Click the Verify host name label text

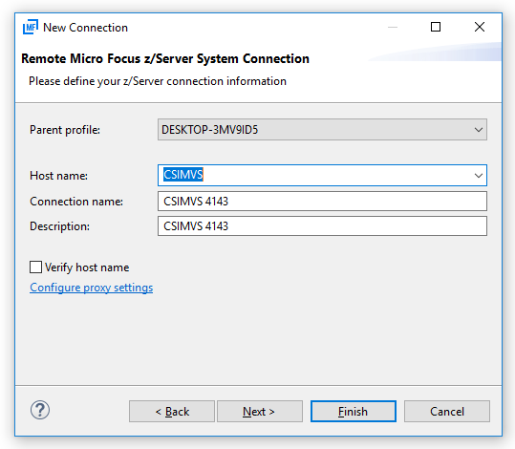click(x=87, y=267)
